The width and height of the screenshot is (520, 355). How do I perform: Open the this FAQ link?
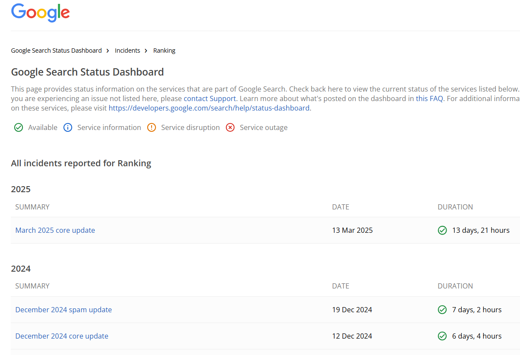click(429, 98)
